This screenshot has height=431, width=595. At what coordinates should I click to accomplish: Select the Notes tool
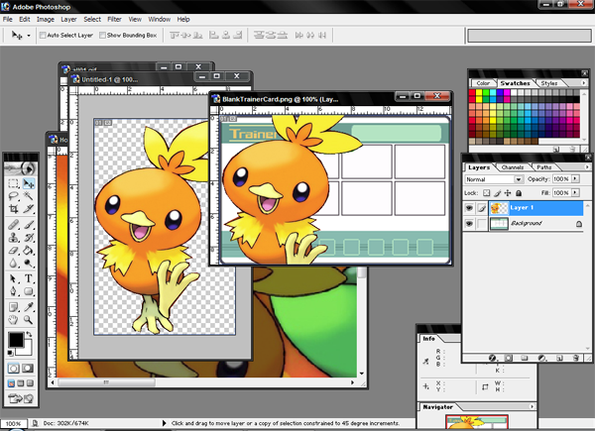[x=14, y=307]
